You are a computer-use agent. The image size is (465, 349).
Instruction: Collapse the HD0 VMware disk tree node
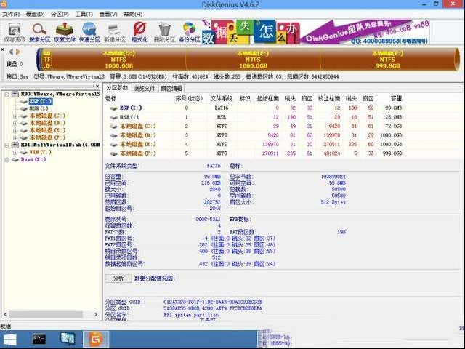pos(7,95)
